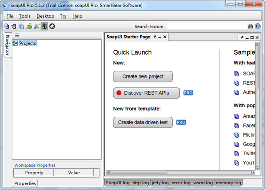Open the File menu

click(x=10, y=16)
